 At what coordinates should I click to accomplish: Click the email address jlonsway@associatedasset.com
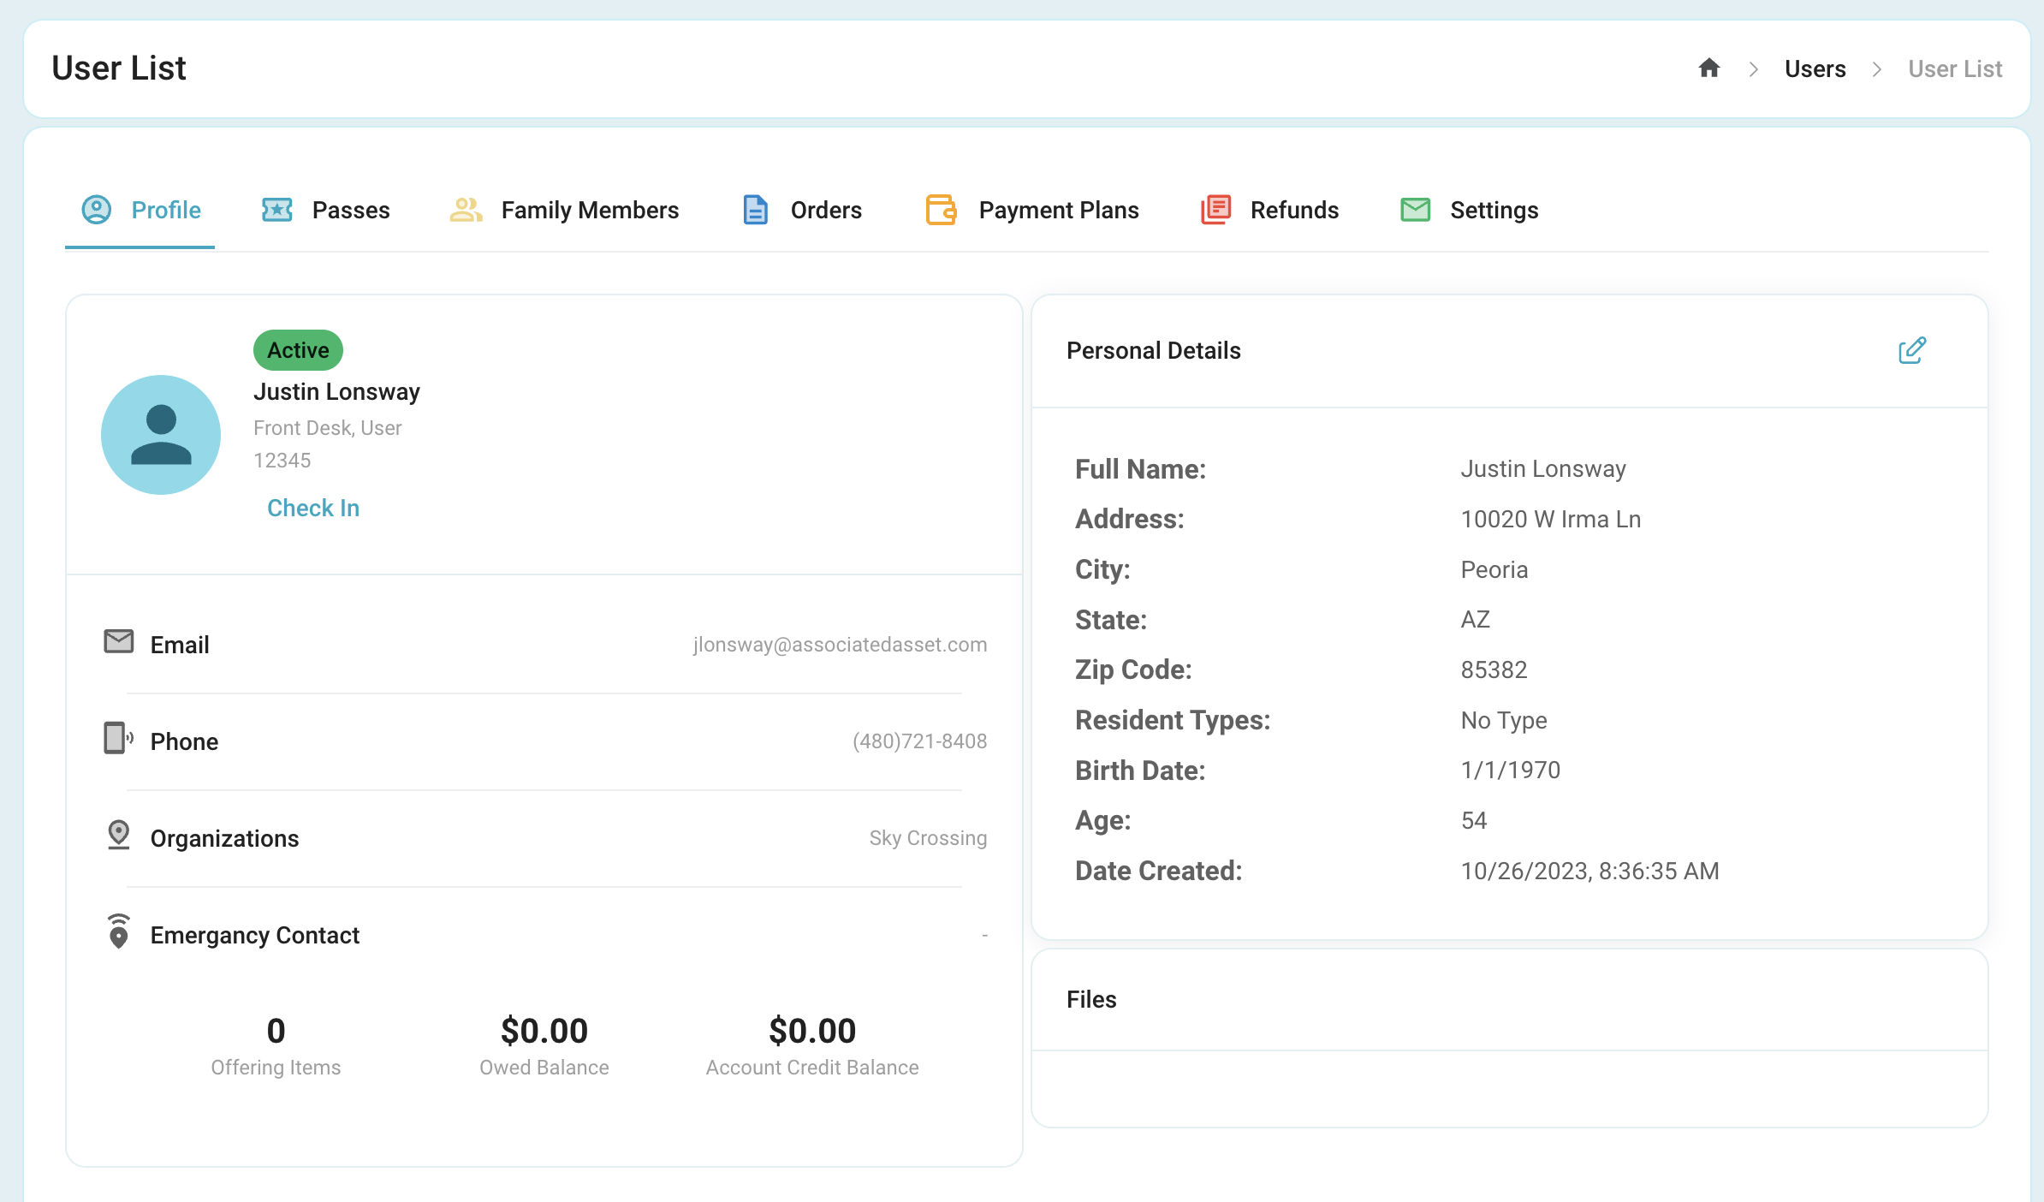coord(840,645)
